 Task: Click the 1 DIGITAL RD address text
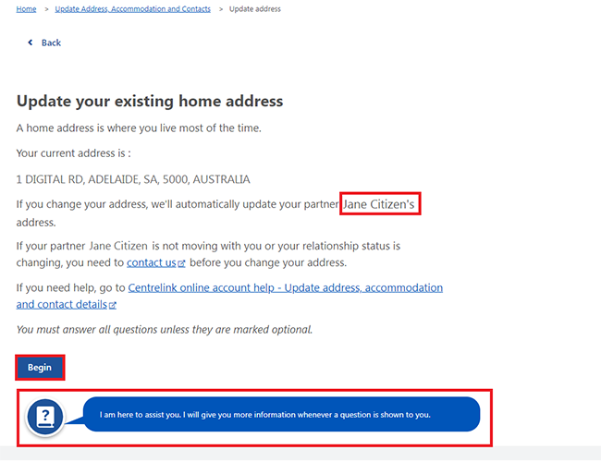pos(133,179)
